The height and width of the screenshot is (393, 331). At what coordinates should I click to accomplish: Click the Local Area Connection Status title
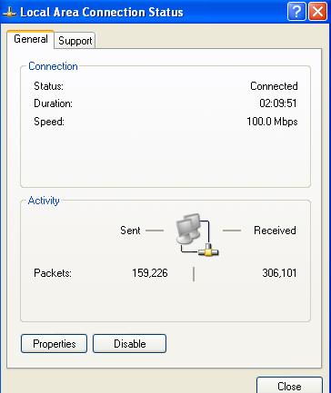pyautogui.click(x=102, y=13)
